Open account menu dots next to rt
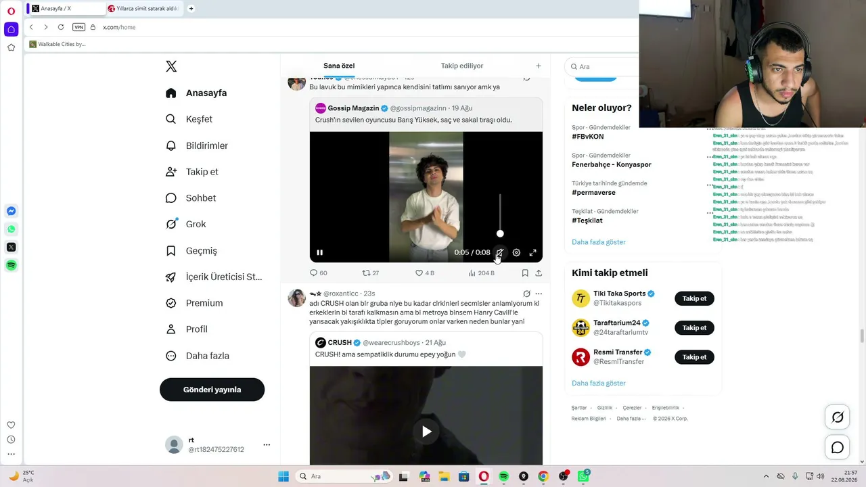The image size is (866, 487). 267,444
